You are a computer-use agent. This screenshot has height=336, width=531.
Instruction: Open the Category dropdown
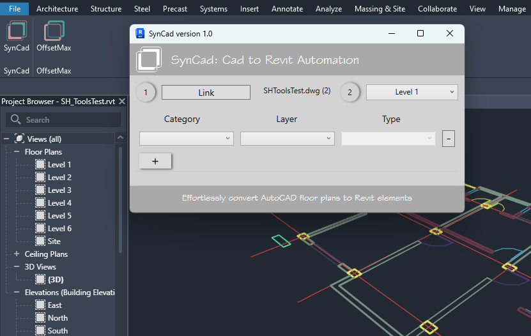point(186,139)
